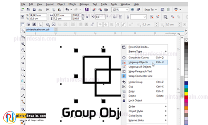The height and width of the screenshot is (125, 208).
Task: Open the outline width dropdown
Action: [145, 17]
